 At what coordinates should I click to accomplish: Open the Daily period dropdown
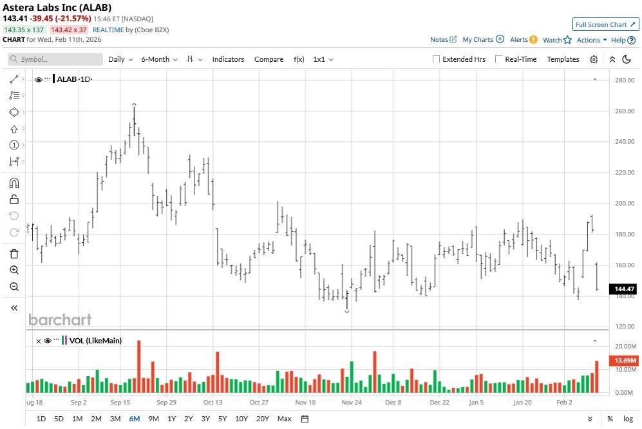point(120,59)
